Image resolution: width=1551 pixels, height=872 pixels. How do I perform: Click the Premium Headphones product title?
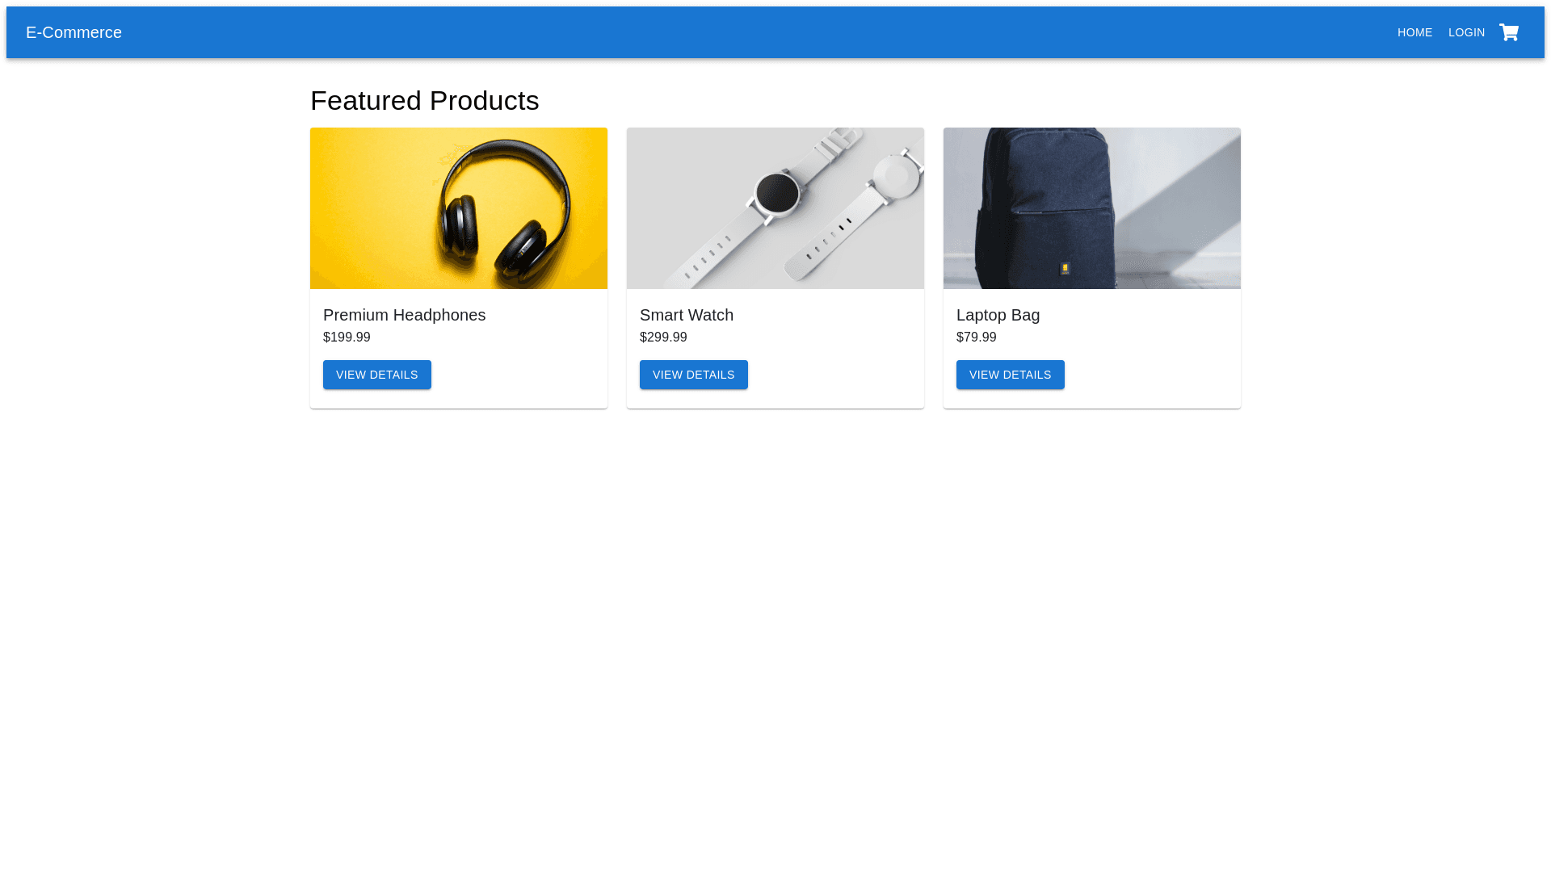[x=404, y=315]
